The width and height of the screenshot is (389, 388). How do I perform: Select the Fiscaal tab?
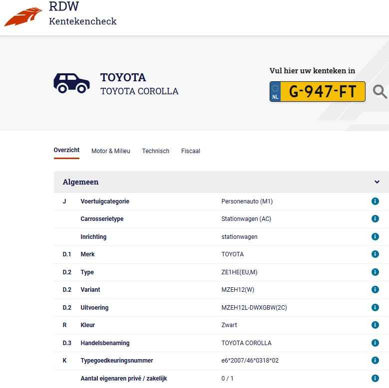tap(190, 151)
